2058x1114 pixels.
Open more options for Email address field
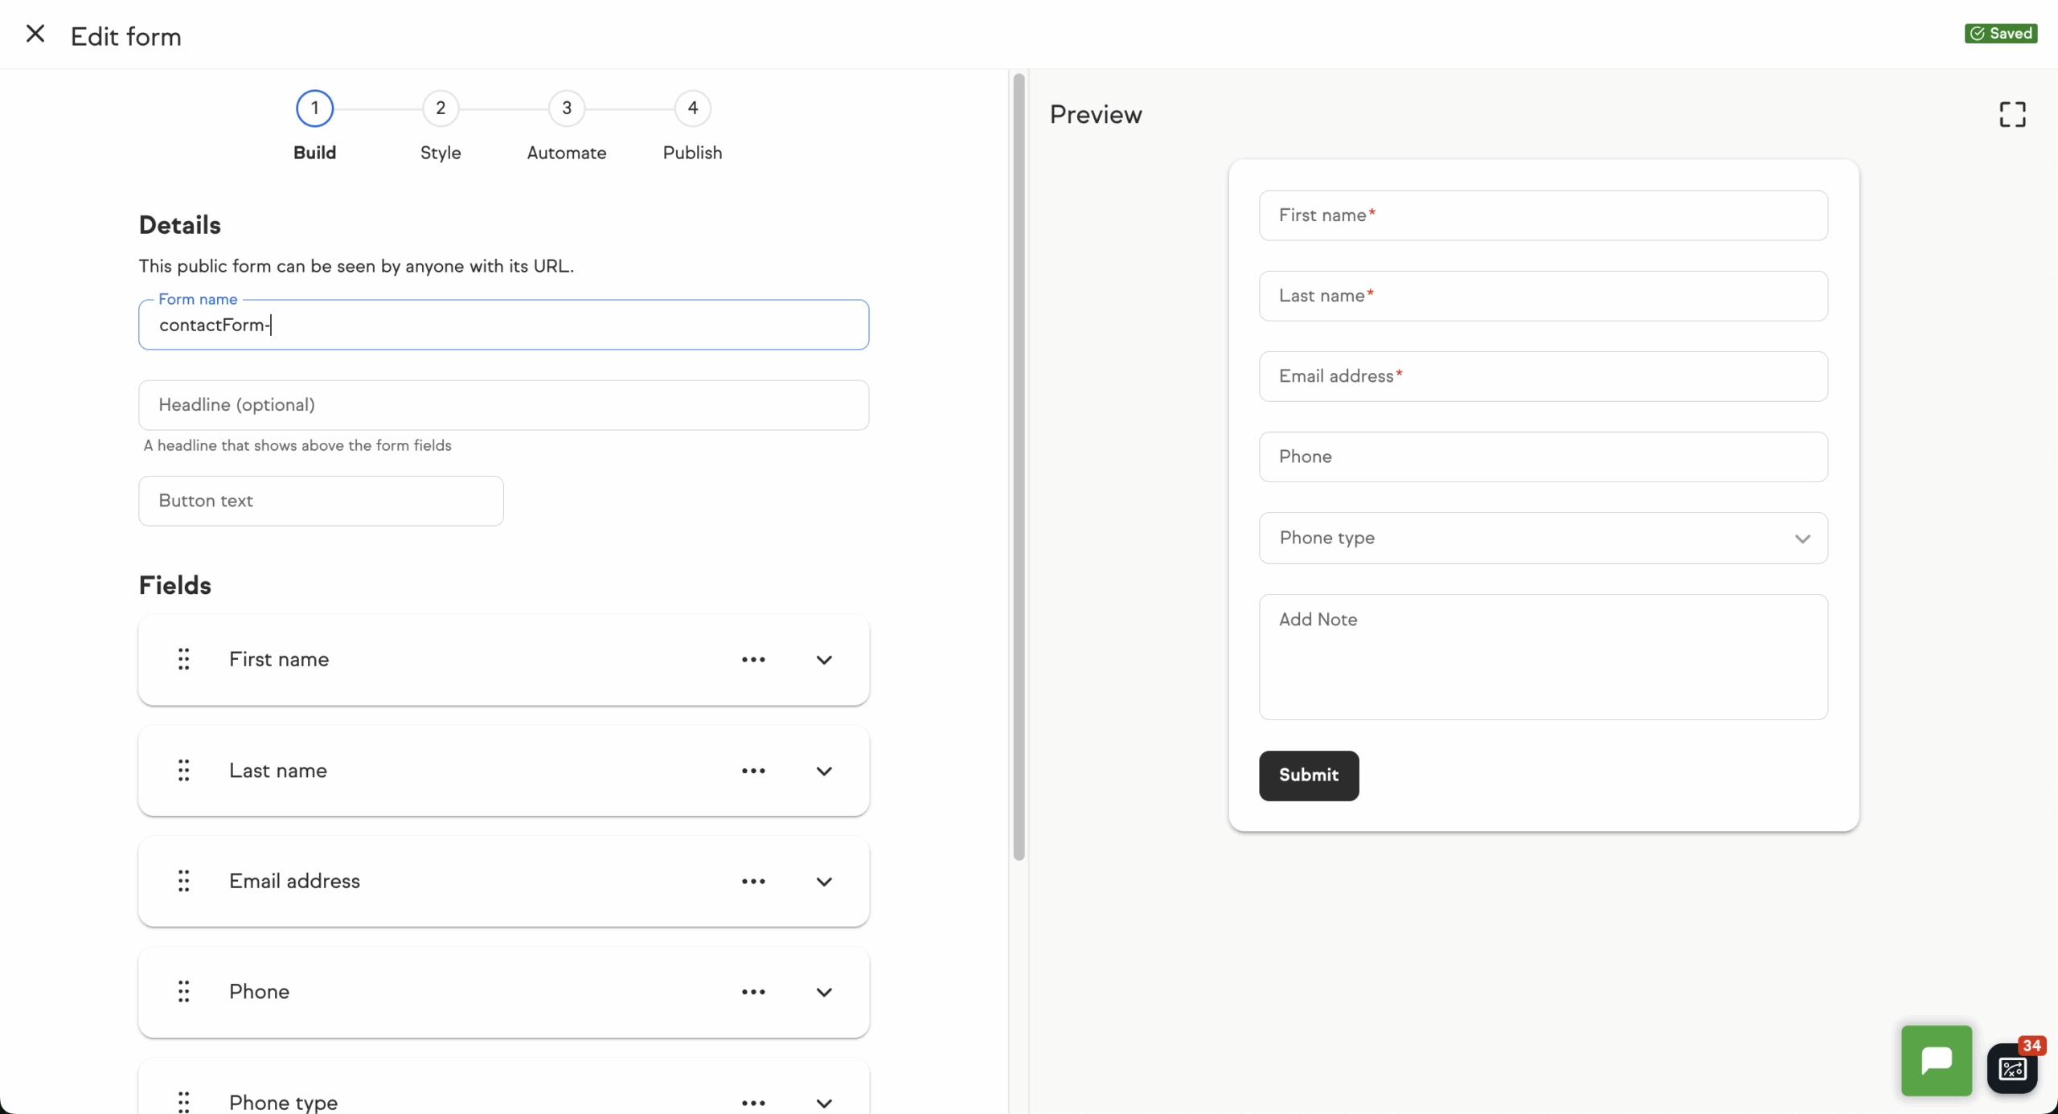click(753, 881)
